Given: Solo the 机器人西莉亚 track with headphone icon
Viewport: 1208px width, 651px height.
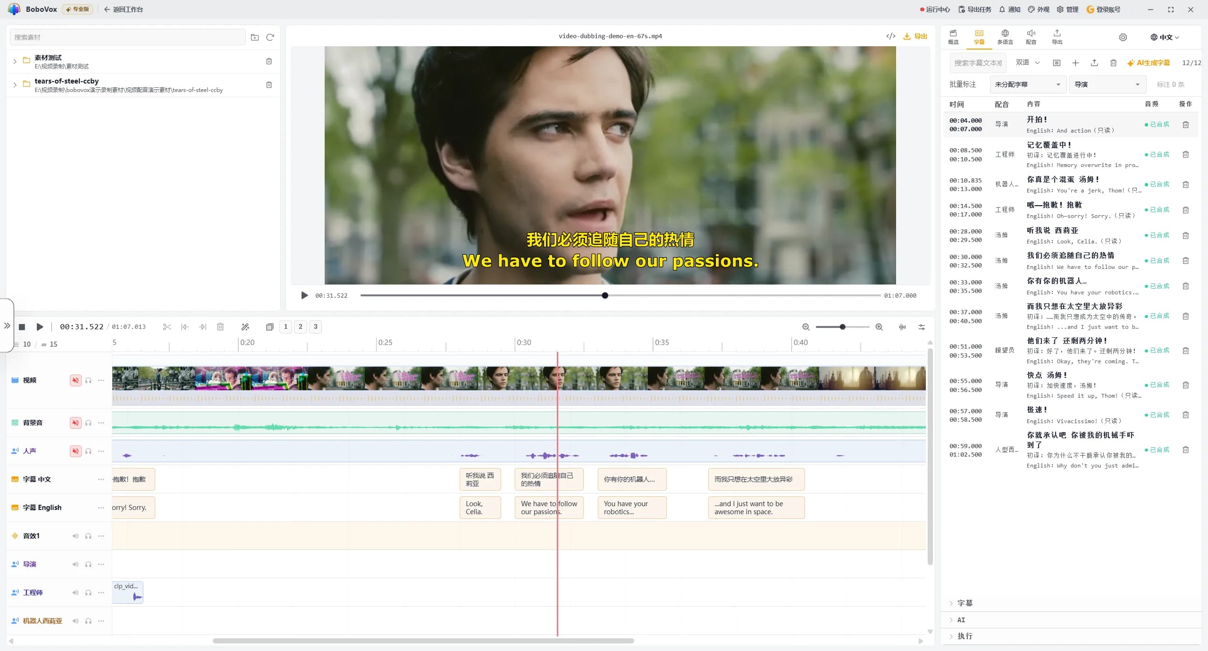Looking at the screenshot, I should (x=88, y=621).
